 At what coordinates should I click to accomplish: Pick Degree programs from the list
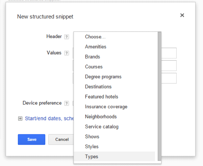tap(103, 77)
